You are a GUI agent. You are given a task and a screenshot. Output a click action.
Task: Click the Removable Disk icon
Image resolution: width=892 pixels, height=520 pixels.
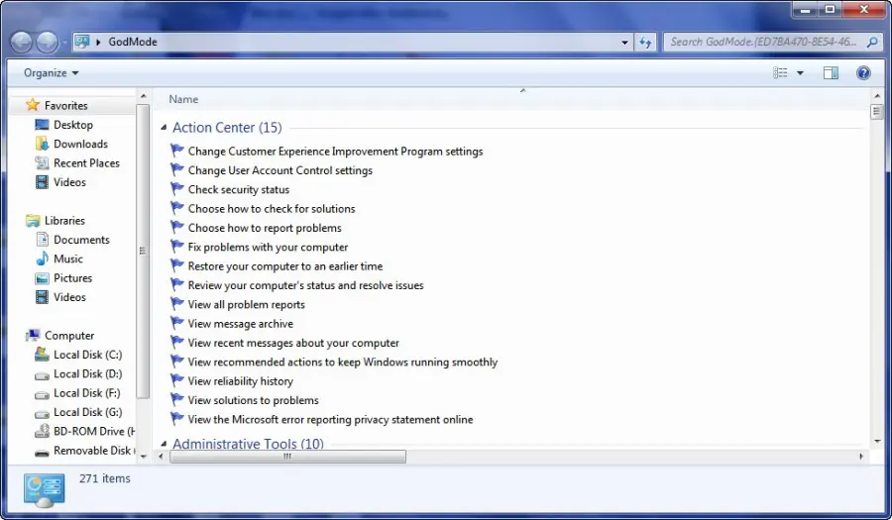42,453
